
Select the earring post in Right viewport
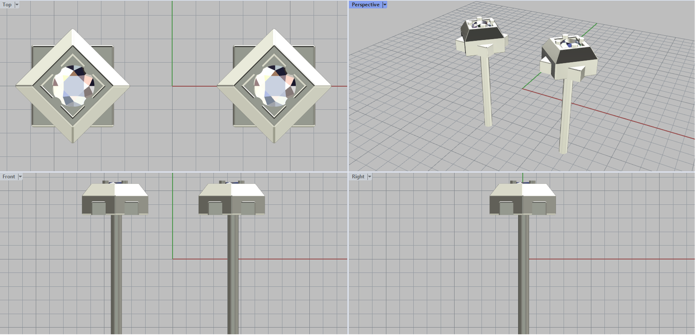pyautogui.click(x=523, y=274)
